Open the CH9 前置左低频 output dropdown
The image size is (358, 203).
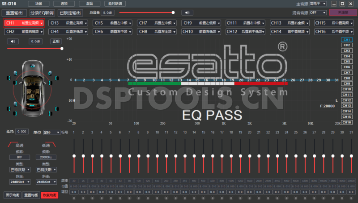tap(201, 23)
